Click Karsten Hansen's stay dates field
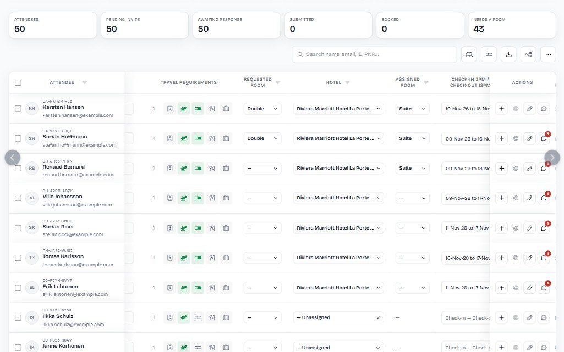564x352 pixels. 466,109
